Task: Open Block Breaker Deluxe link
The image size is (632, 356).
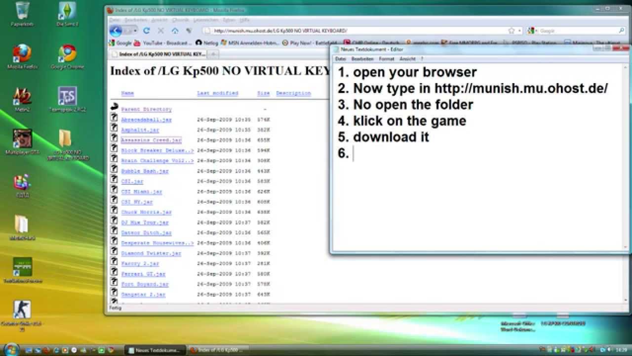Action: [158, 150]
